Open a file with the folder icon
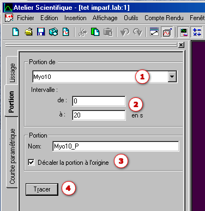 (x=28, y=32)
